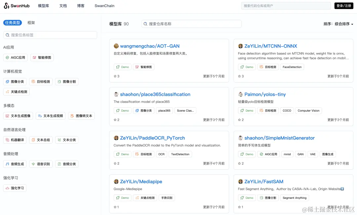The height and width of the screenshot is (215, 357).
Task: Open wangmengchao/AOT-GAN repository
Action: click(x=150, y=46)
